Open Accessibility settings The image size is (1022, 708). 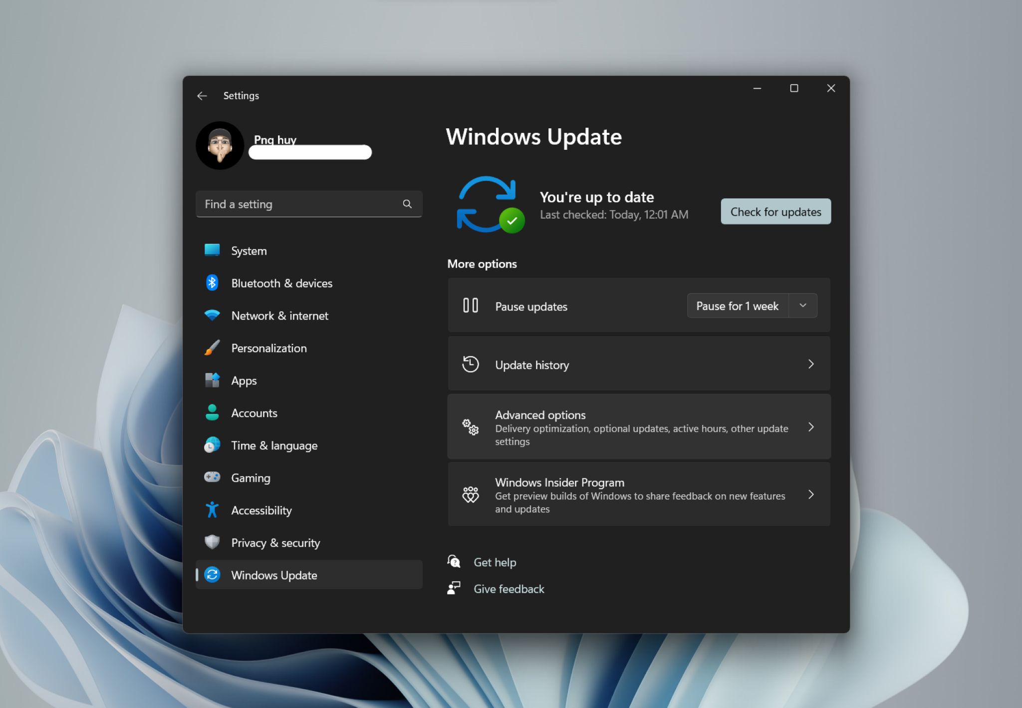[309, 510]
